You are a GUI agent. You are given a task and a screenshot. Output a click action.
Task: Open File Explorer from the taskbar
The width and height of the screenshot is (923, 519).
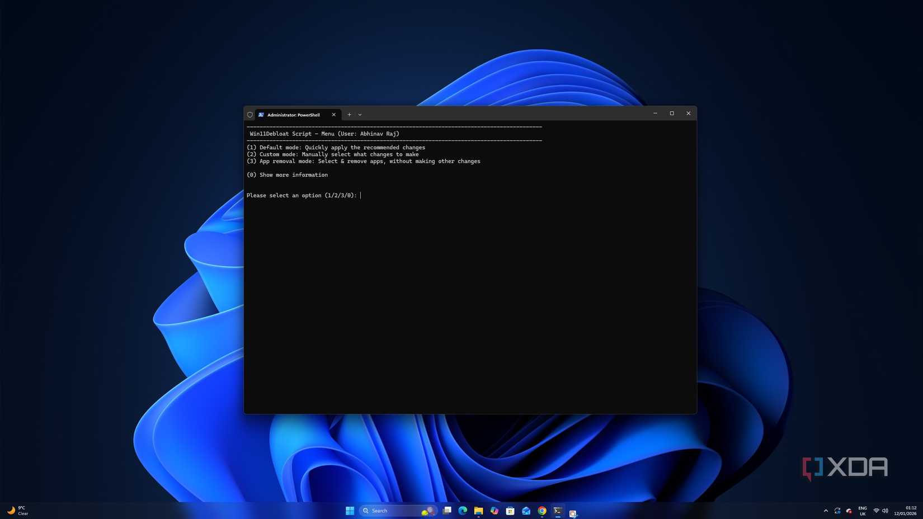[x=478, y=511]
